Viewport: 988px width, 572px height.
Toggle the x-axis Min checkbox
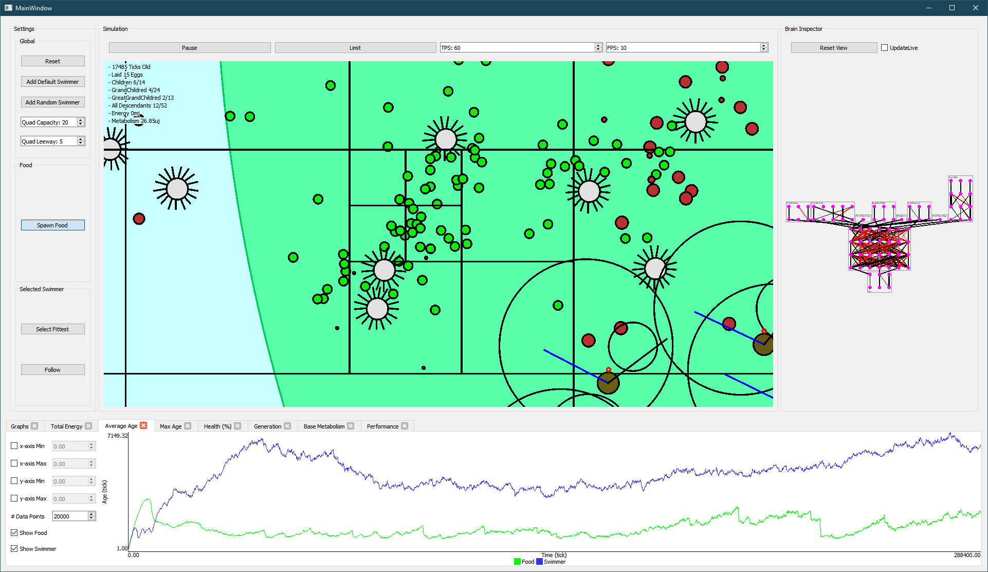click(x=14, y=446)
